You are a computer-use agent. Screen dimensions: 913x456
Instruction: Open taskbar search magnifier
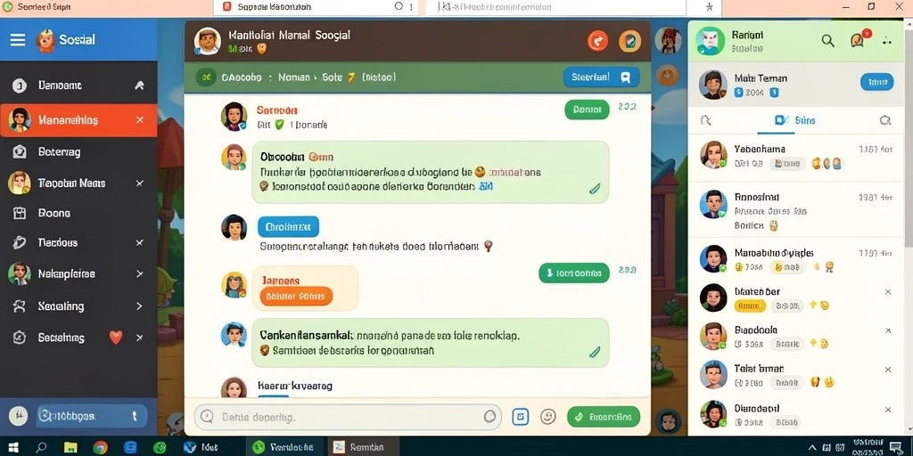coord(41,447)
